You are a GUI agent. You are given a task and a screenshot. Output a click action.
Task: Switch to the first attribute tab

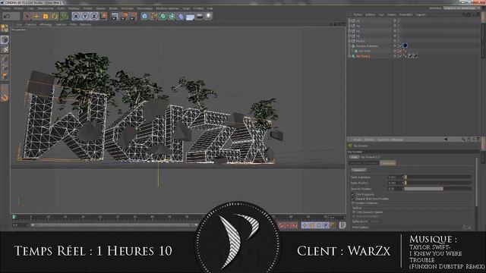[355, 163]
